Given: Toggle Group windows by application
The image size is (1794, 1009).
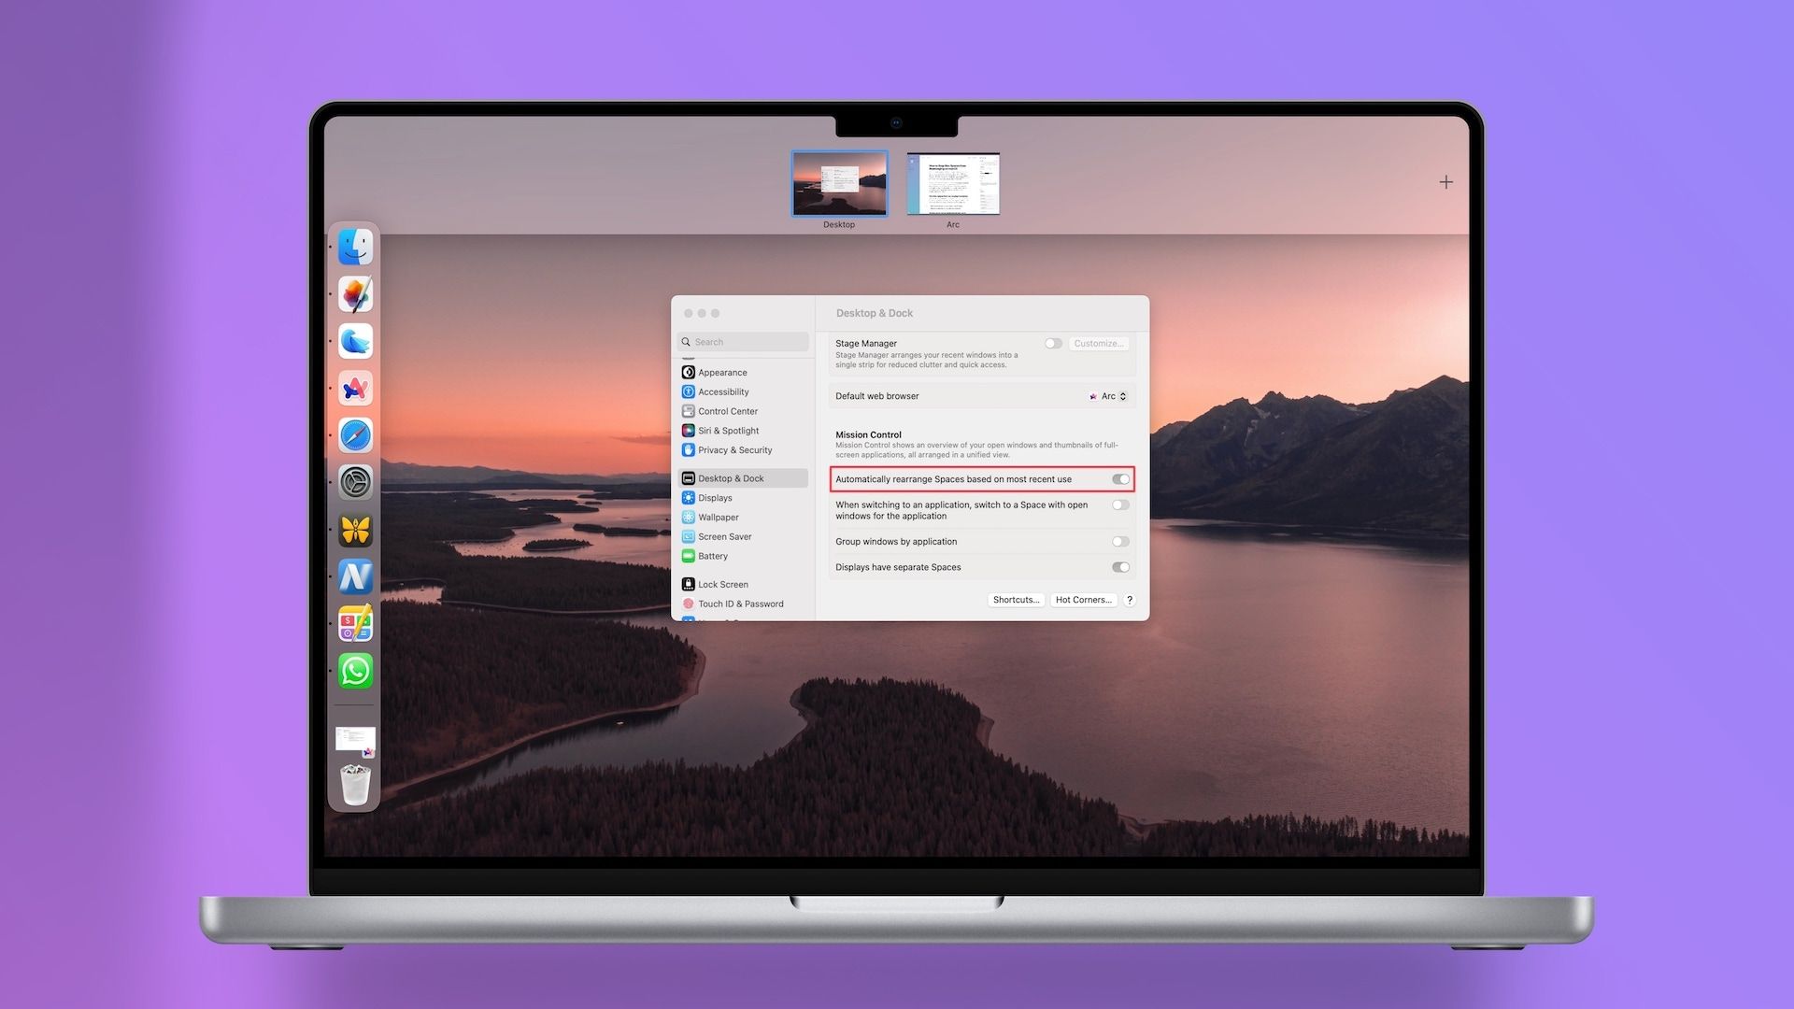Looking at the screenshot, I should point(1120,541).
